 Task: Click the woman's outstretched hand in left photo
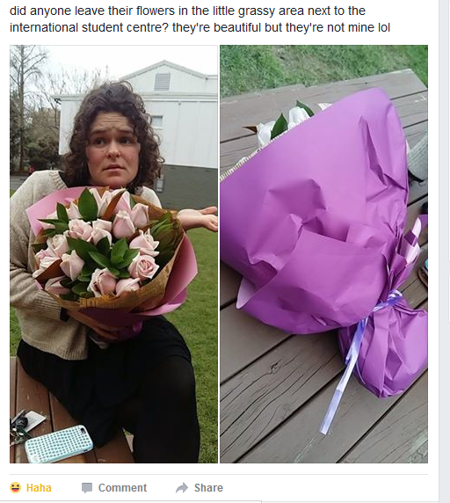coord(200,218)
